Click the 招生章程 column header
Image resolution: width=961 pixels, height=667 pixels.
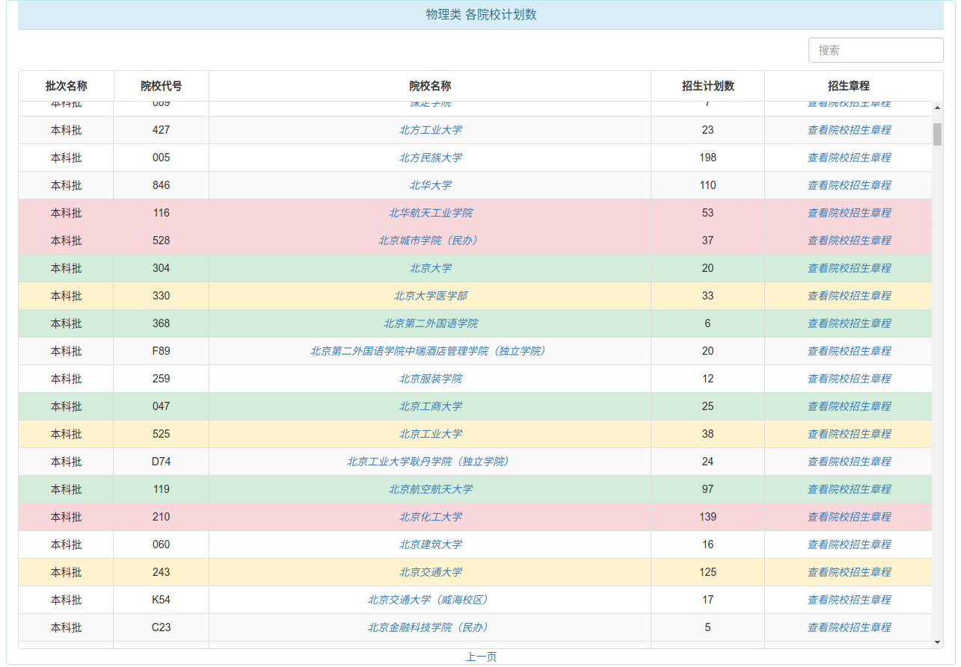click(x=849, y=86)
